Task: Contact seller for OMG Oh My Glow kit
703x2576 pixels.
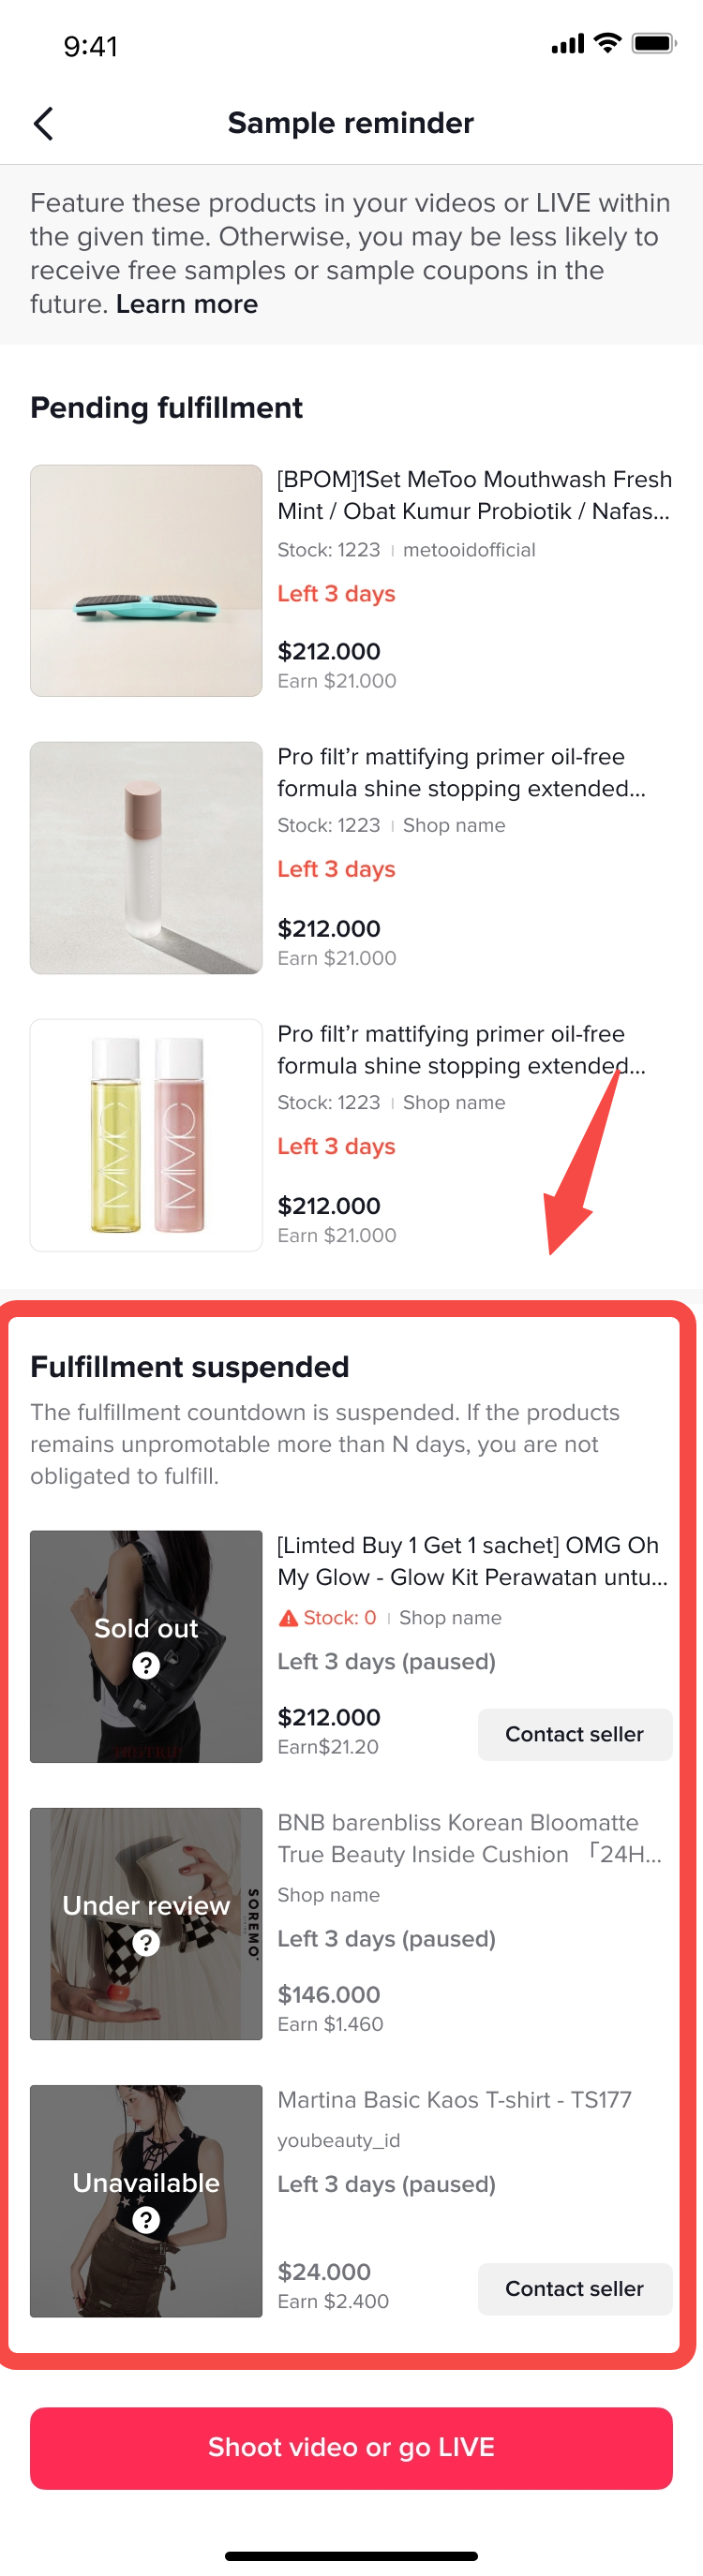Action: 574,1734
